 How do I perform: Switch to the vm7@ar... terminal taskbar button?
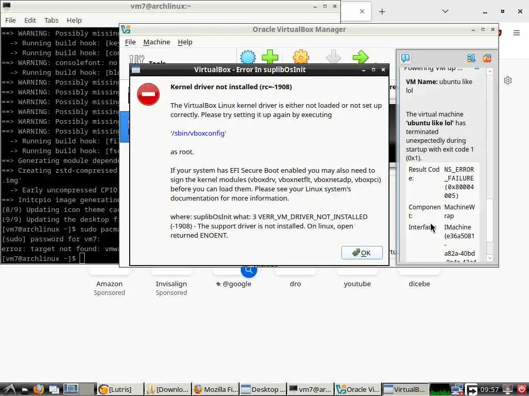click(x=310, y=390)
